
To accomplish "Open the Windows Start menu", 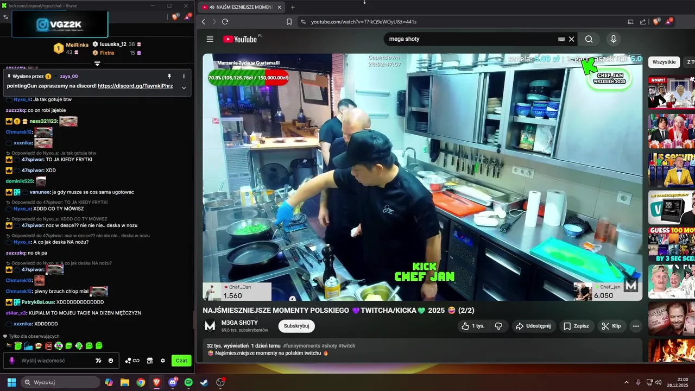I will (11, 382).
